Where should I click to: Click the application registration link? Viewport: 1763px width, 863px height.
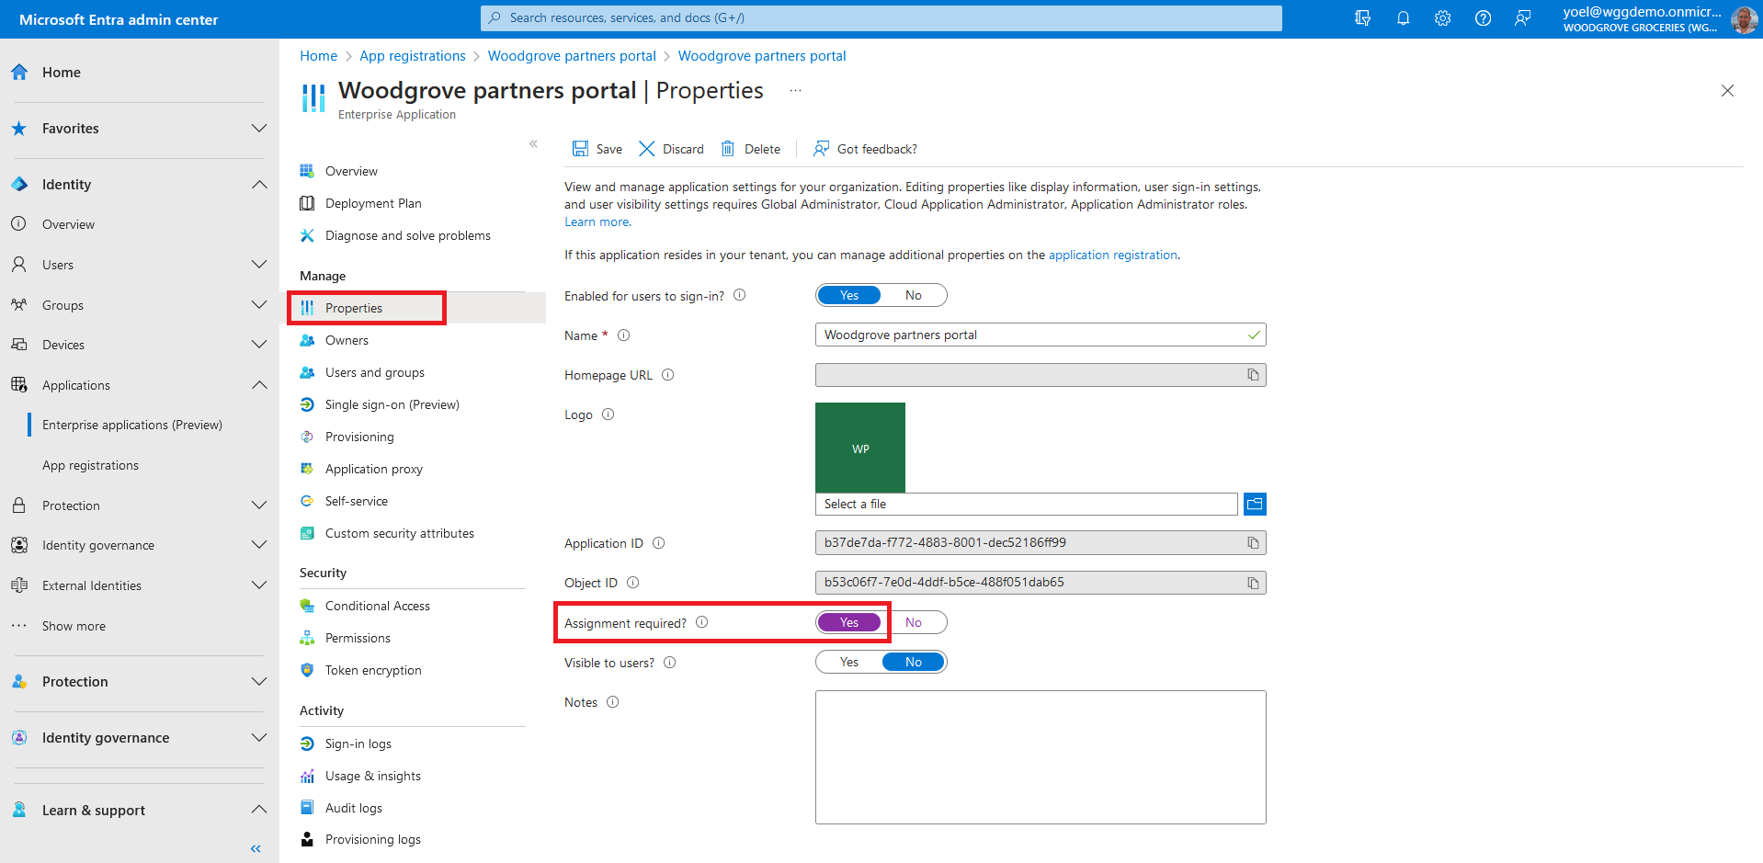(1112, 255)
